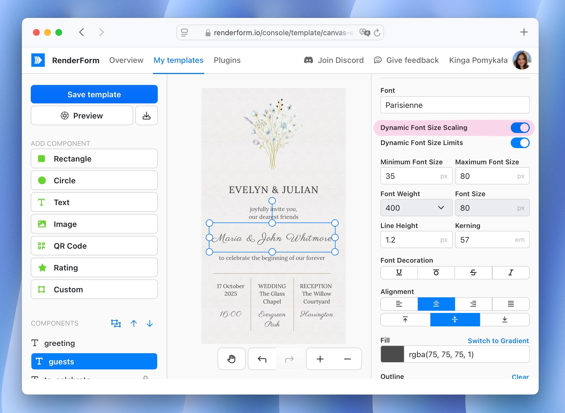Open the Overview tab
The height and width of the screenshot is (413, 565).
click(126, 60)
